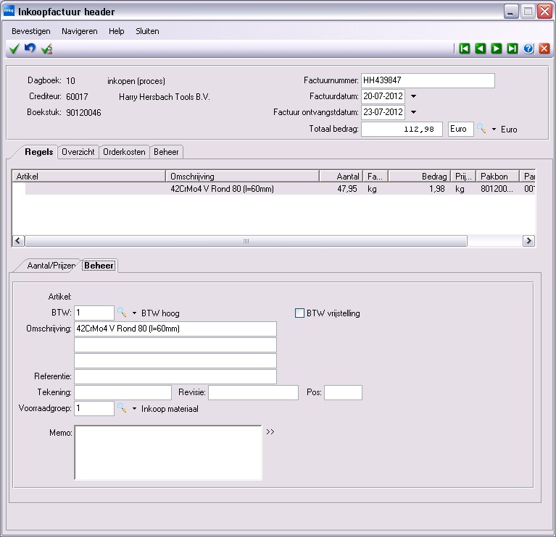This screenshot has width=556, height=537.
Task: Click creditor name Harry Hersbach Tools B.V.
Action: (164, 97)
